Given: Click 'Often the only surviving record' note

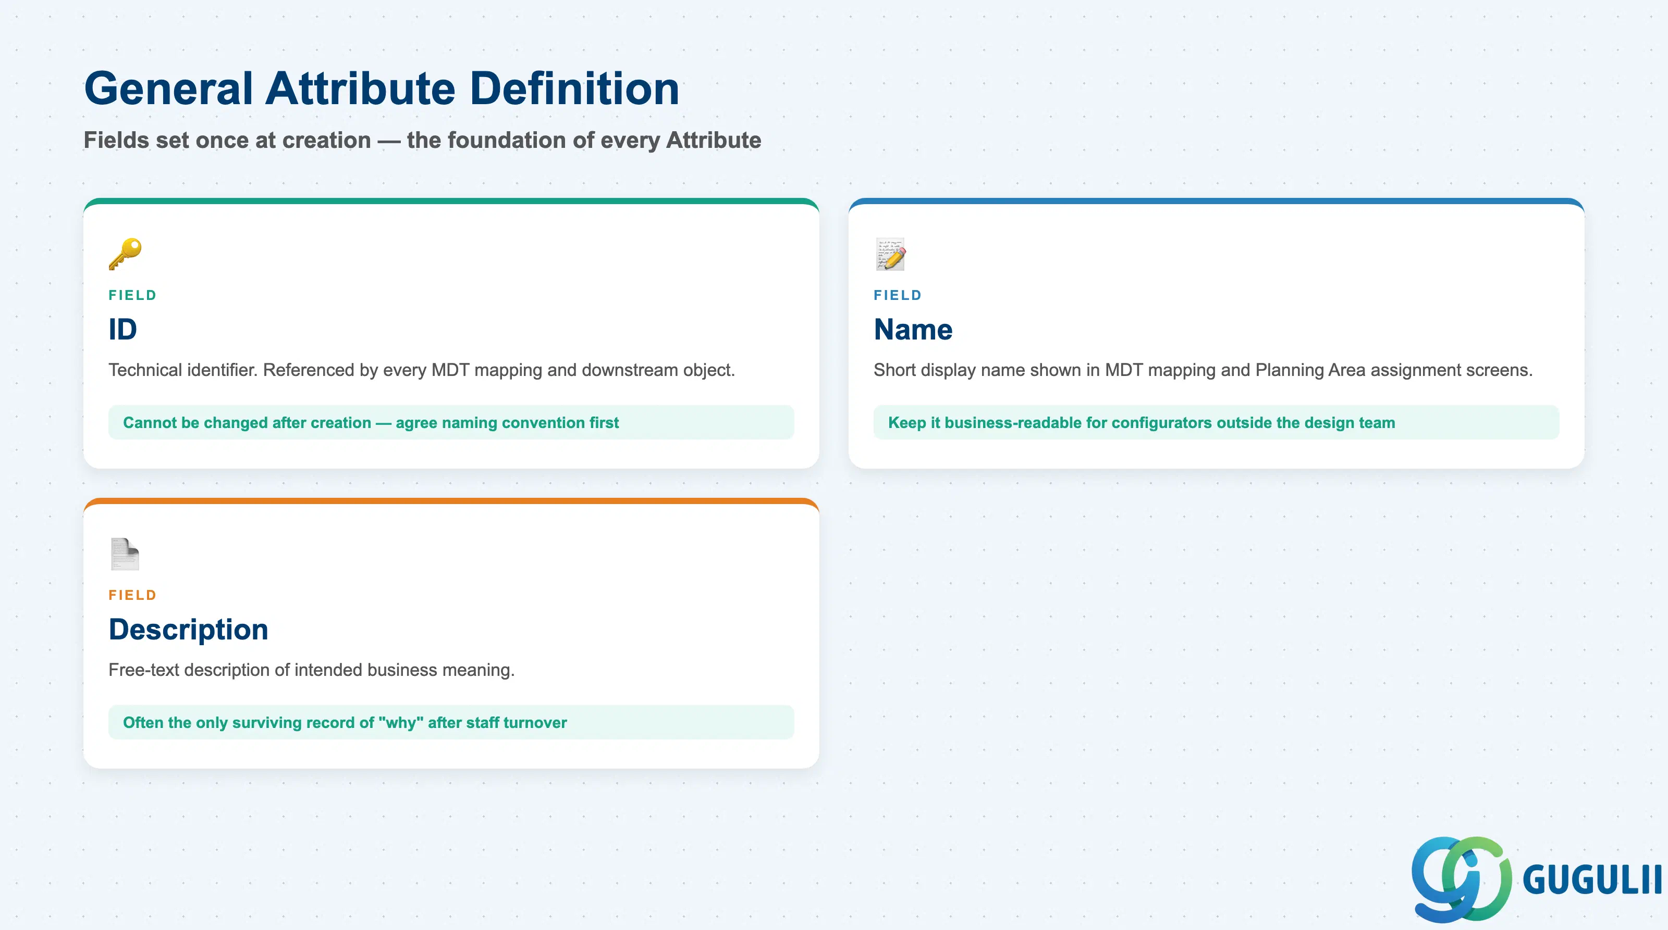Looking at the screenshot, I should point(451,722).
